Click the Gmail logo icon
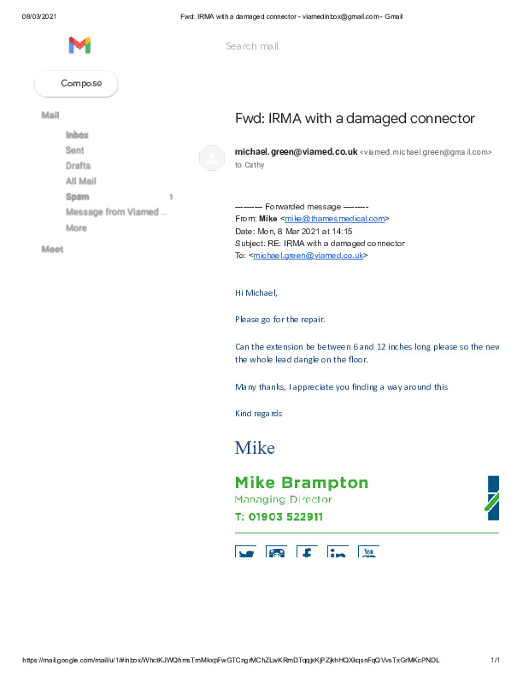The height and width of the screenshot is (677, 523). (x=79, y=46)
